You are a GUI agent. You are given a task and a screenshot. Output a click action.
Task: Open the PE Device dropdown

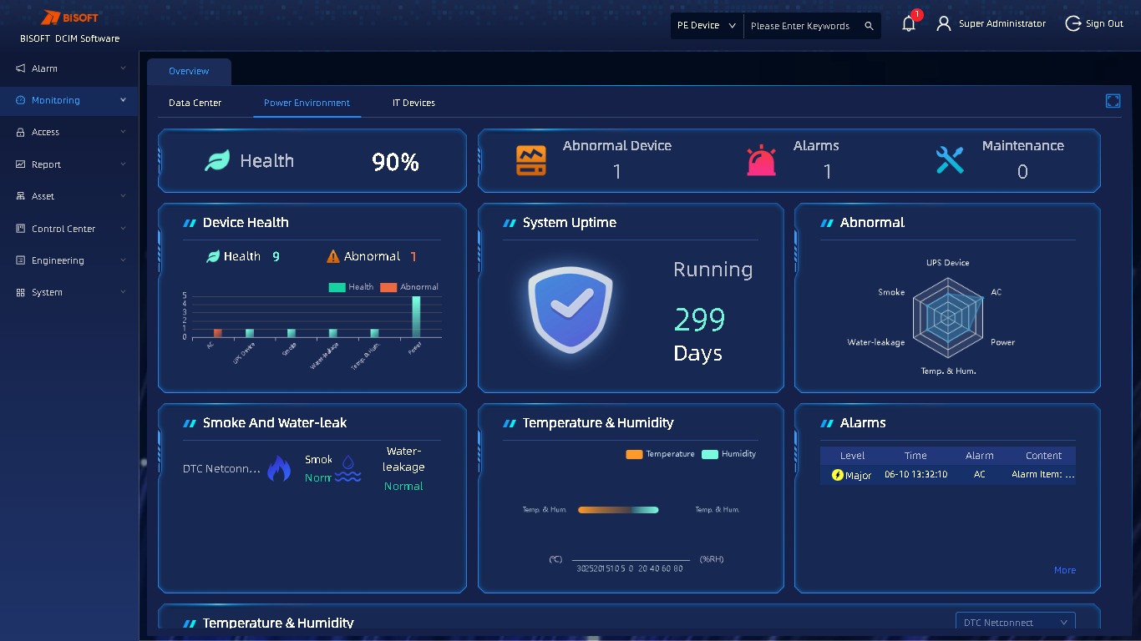(707, 26)
